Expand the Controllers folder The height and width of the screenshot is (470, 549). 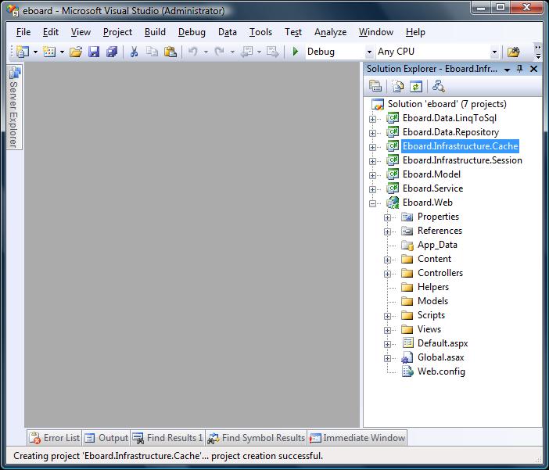click(387, 274)
